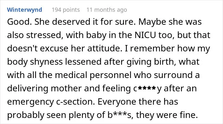Open the Winterwynd user profile

[25, 10]
